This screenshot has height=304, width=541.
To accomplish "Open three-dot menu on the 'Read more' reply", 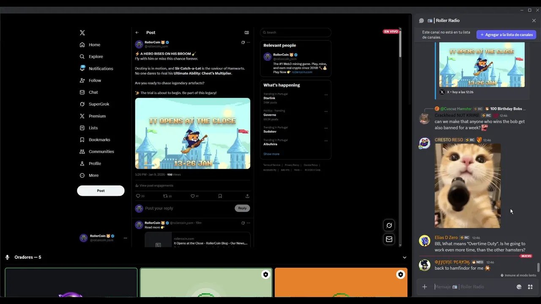I will pyautogui.click(x=249, y=223).
